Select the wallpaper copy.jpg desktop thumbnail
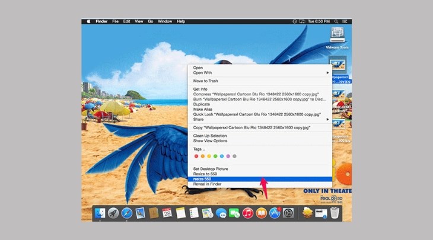The height and width of the screenshot is (240, 433). click(x=338, y=64)
